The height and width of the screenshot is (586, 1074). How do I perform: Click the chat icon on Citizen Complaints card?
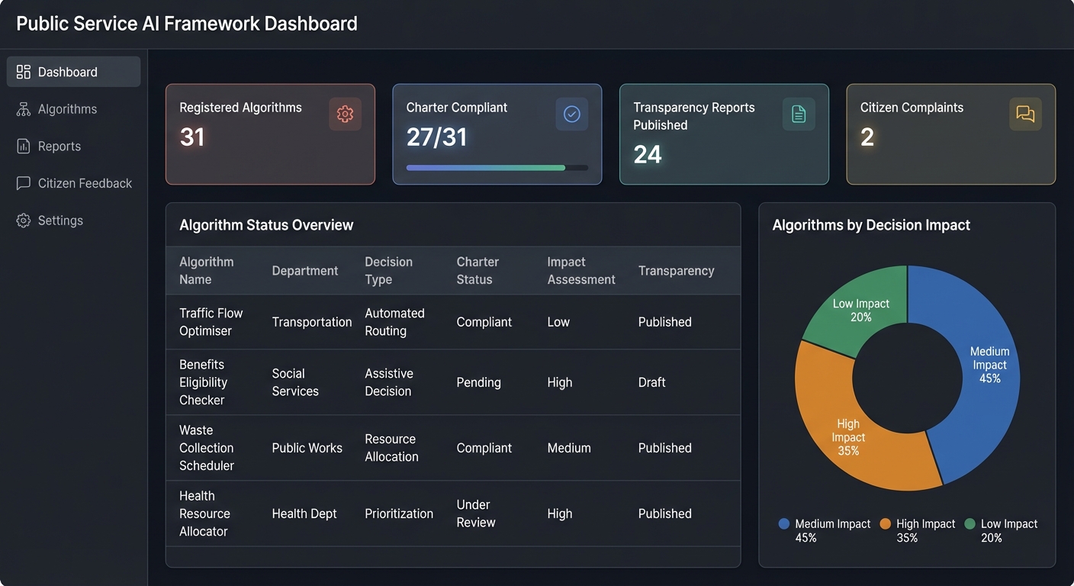1025,114
